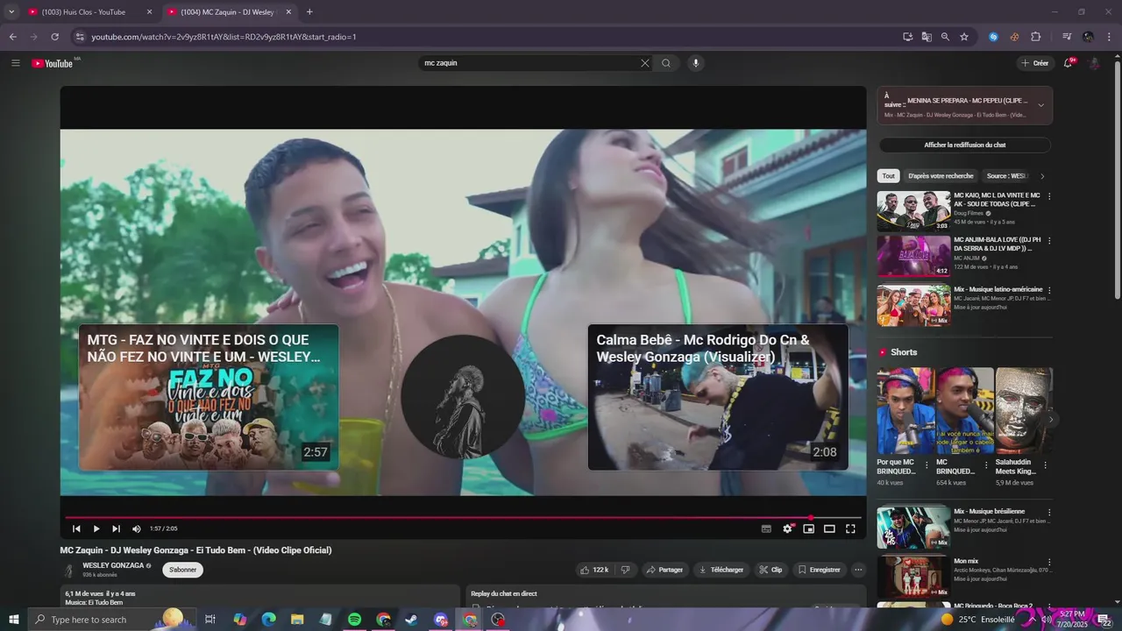The width and height of the screenshot is (1122, 631).
Task: Translate this page icon in address bar
Action: 927,37
